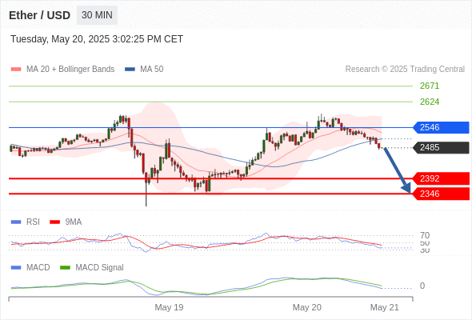Click the RSI 70 level label
Viewport: 472px width, 320px height.
tap(425, 235)
